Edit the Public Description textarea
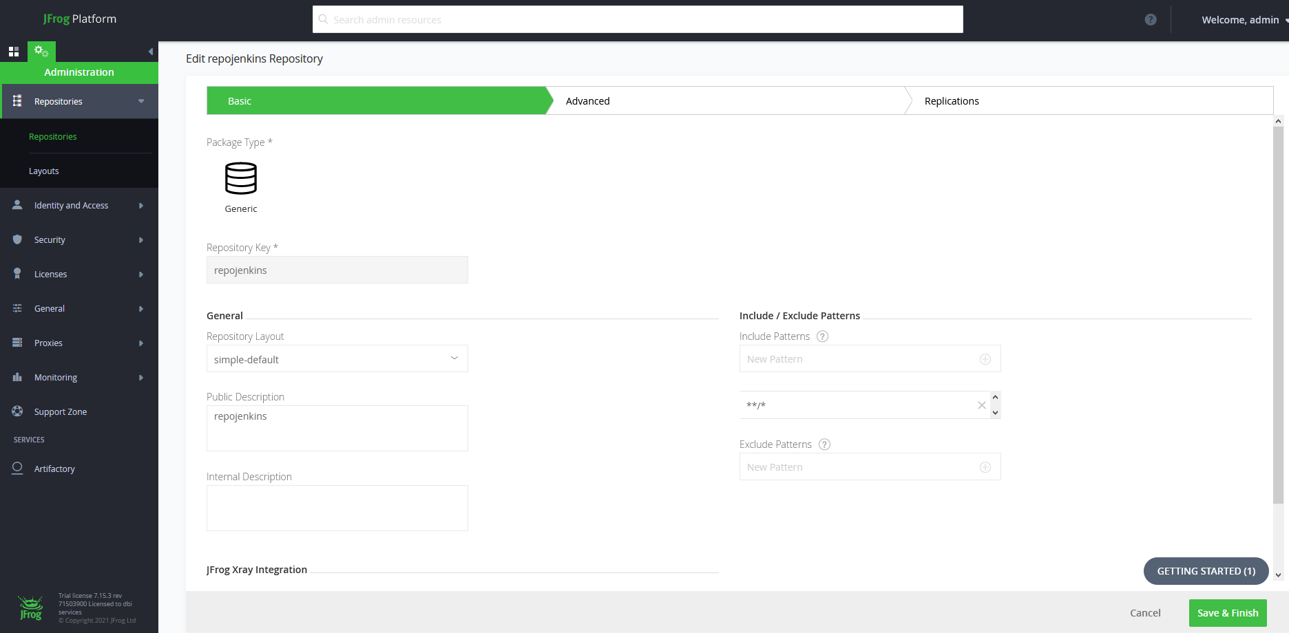Image resolution: width=1289 pixels, height=633 pixels. click(x=337, y=428)
